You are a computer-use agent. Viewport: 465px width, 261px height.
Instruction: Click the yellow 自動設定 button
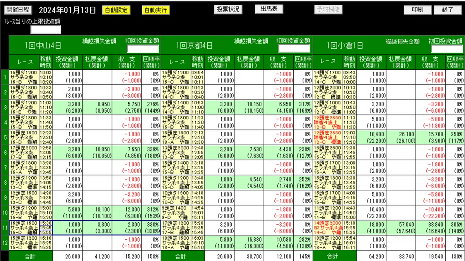pos(116,10)
